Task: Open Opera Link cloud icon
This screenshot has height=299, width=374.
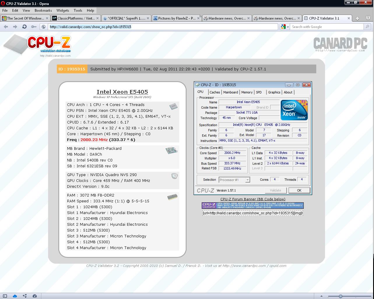Action: click(x=15, y=296)
